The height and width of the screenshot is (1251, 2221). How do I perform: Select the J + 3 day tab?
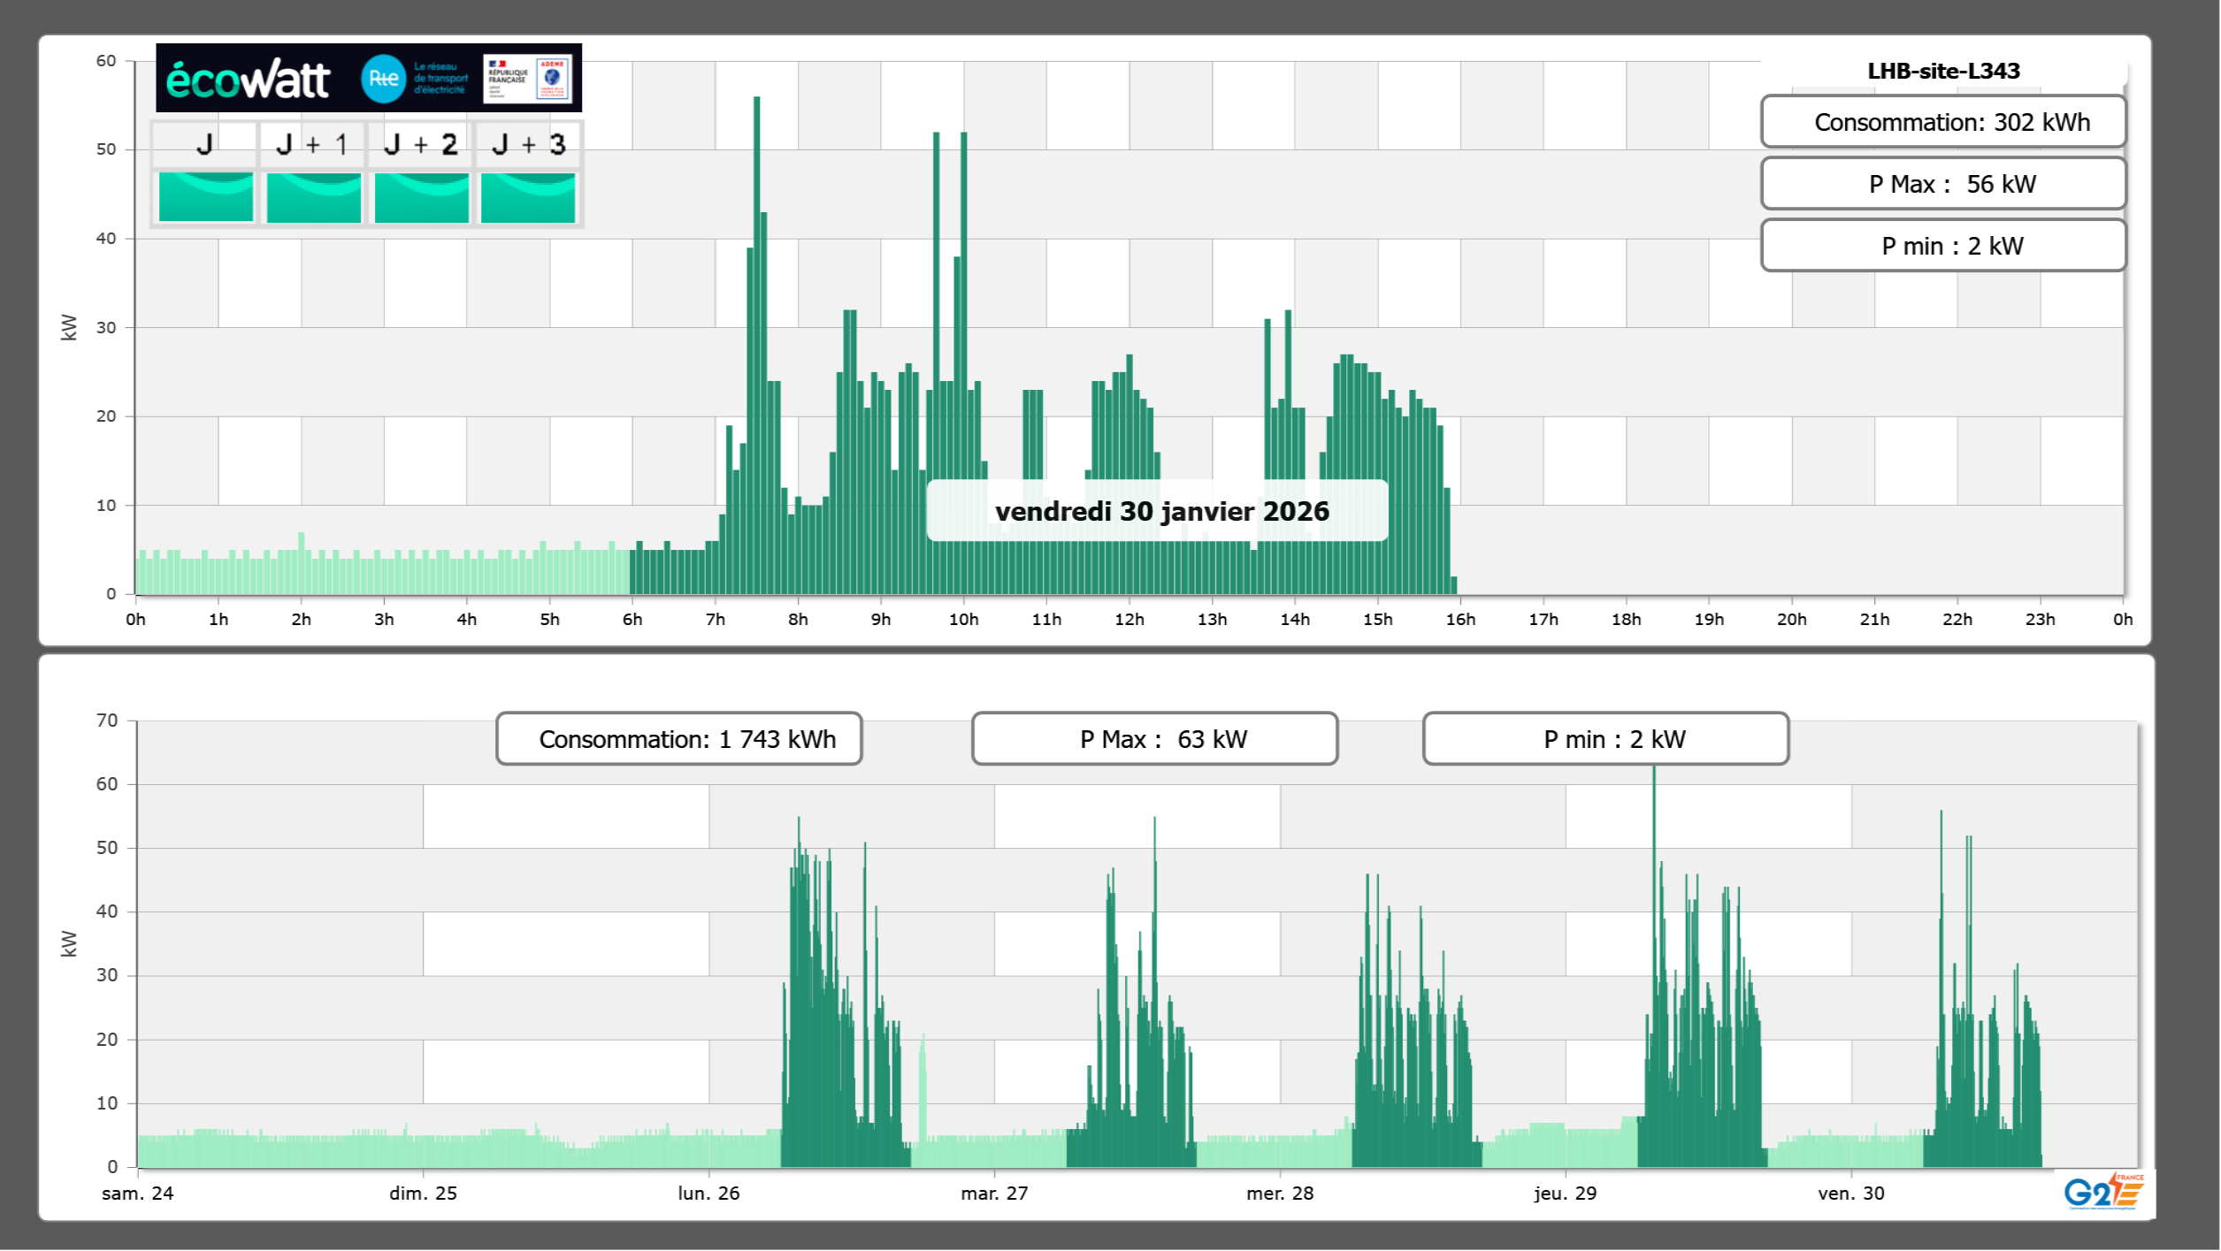(x=528, y=144)
